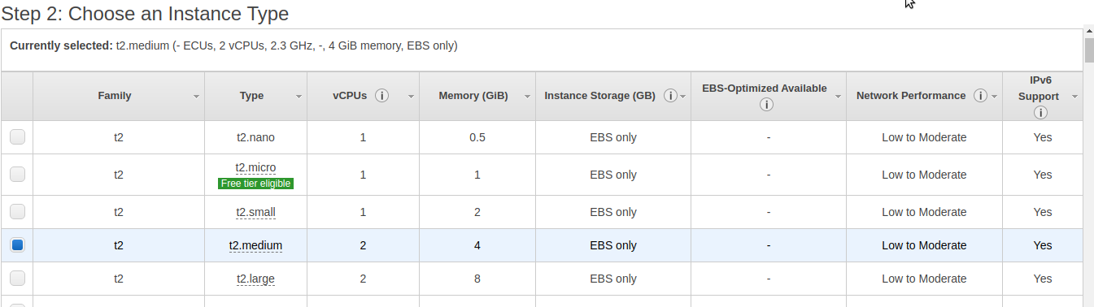The image size is (1094, 307).
Task: Click the vertical scrollbar thumb
Action: click(1089, 49)
